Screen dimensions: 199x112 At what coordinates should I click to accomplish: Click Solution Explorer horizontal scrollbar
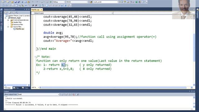pos(17,85)
